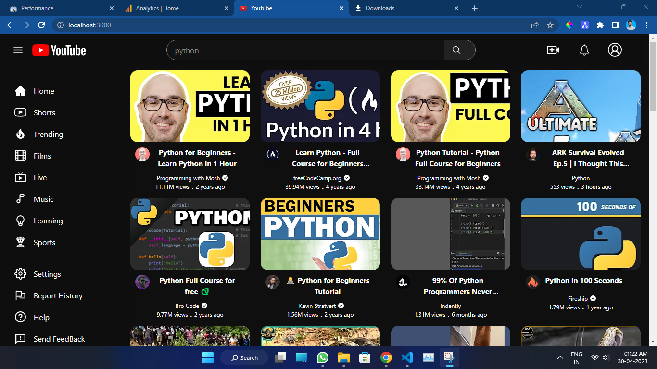Open Python for Beginners - Learn Python in 1 Hour
Viewport: 657px width, 369px height.
pyautogui.click(x=197, y=158)
